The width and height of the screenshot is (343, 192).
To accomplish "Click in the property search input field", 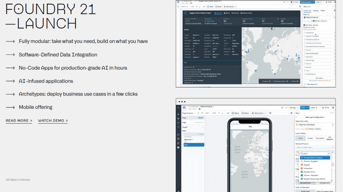I will click(x=315, y=154).
